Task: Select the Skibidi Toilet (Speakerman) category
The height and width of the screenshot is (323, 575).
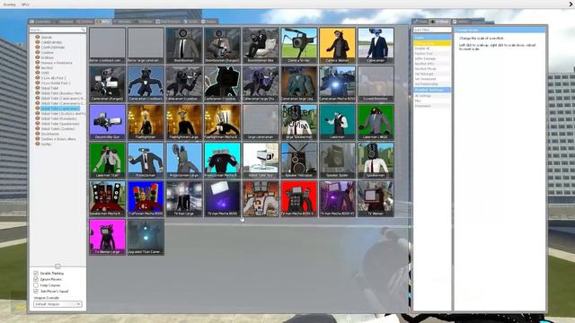Action: [x=60, y=124]
